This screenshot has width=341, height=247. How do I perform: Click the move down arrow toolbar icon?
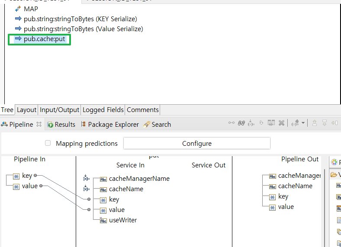pyautogui.click(x=324, y=123)
